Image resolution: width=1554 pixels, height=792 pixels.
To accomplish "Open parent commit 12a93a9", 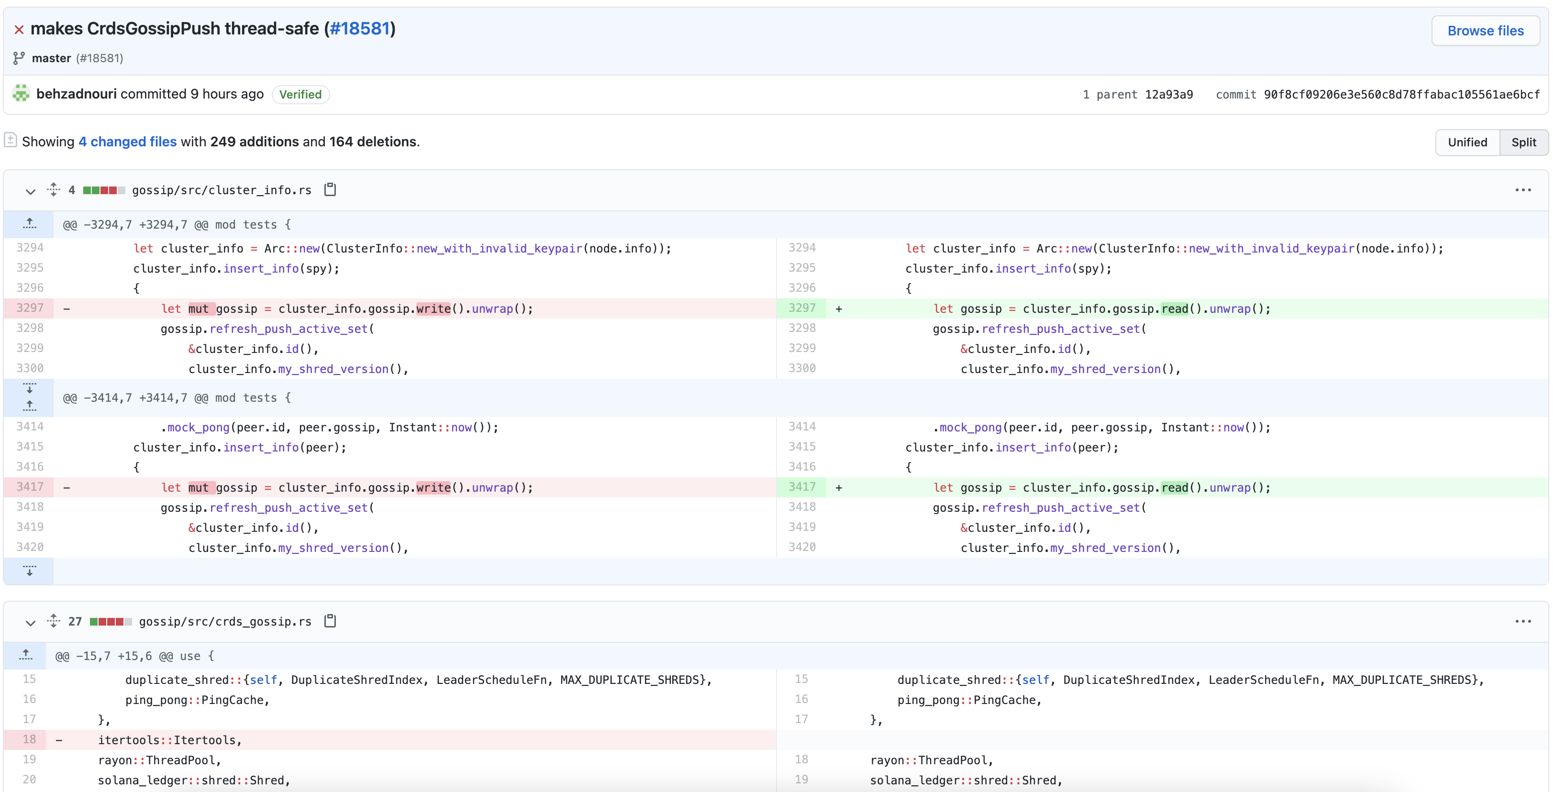I will (1168, 95).
